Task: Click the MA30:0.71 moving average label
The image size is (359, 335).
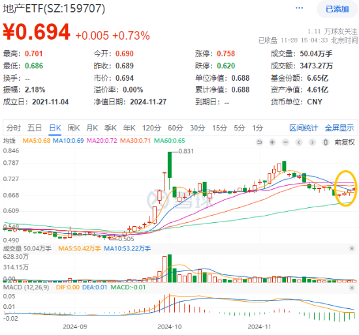Action: click(x=135, y=141)
